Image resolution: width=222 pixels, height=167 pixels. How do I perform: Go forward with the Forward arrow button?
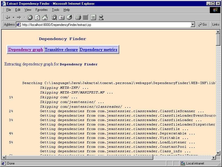[19, 18]
